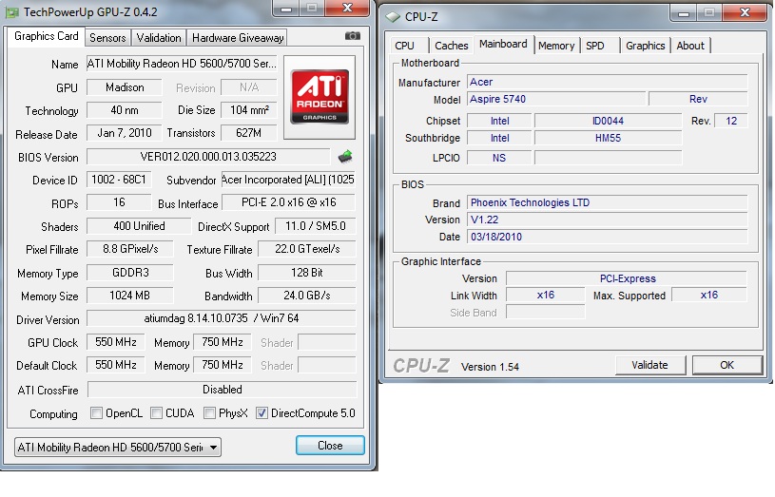The image size is (775, 497).
Task: Click the Graphic Interface PCI-Express value
Action: click(627, 278)
